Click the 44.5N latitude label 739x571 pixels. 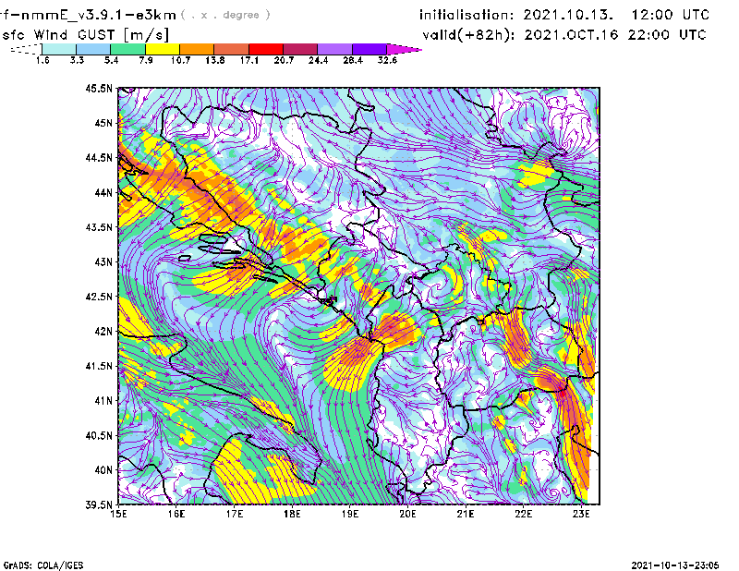[x=99, y=157]
